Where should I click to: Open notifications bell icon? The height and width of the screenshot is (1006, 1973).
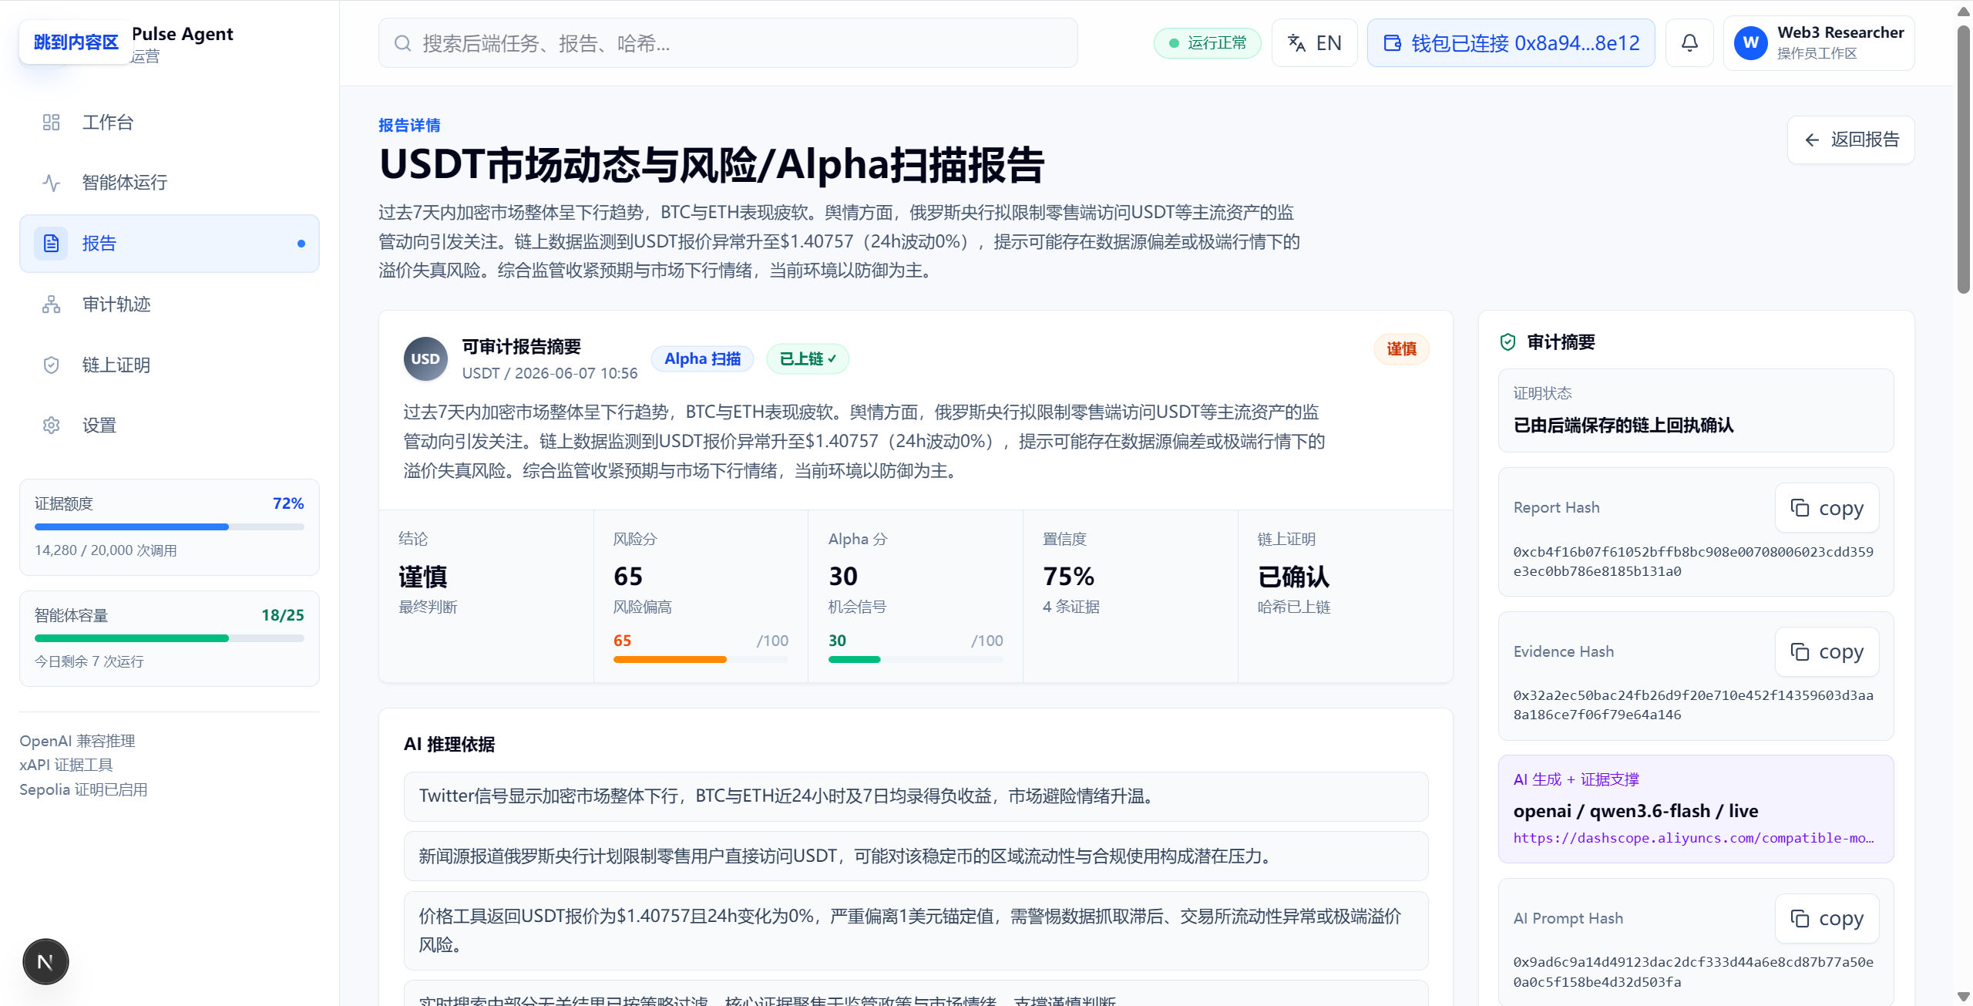[x=1689, y=43]
